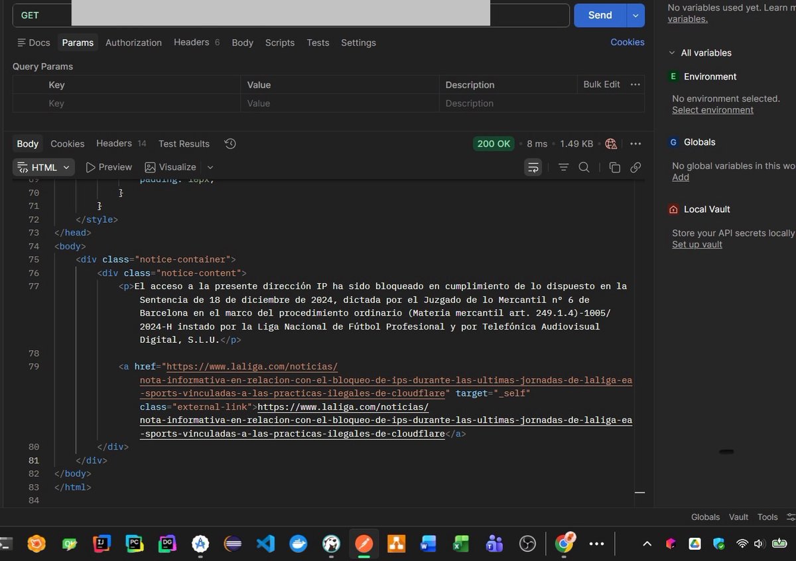Open Globals in the bottom status bar
796x561 pixels.
(x=705, y=517)
